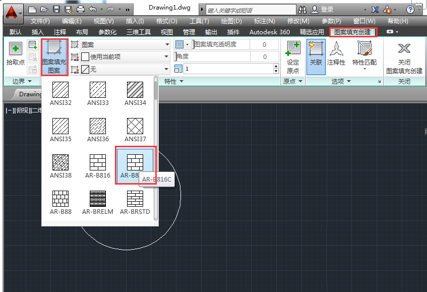Choose the ANSI37 hatch pattern swatch
The image size is (427, 292).
pyautogui.click(x=134, y=128)
